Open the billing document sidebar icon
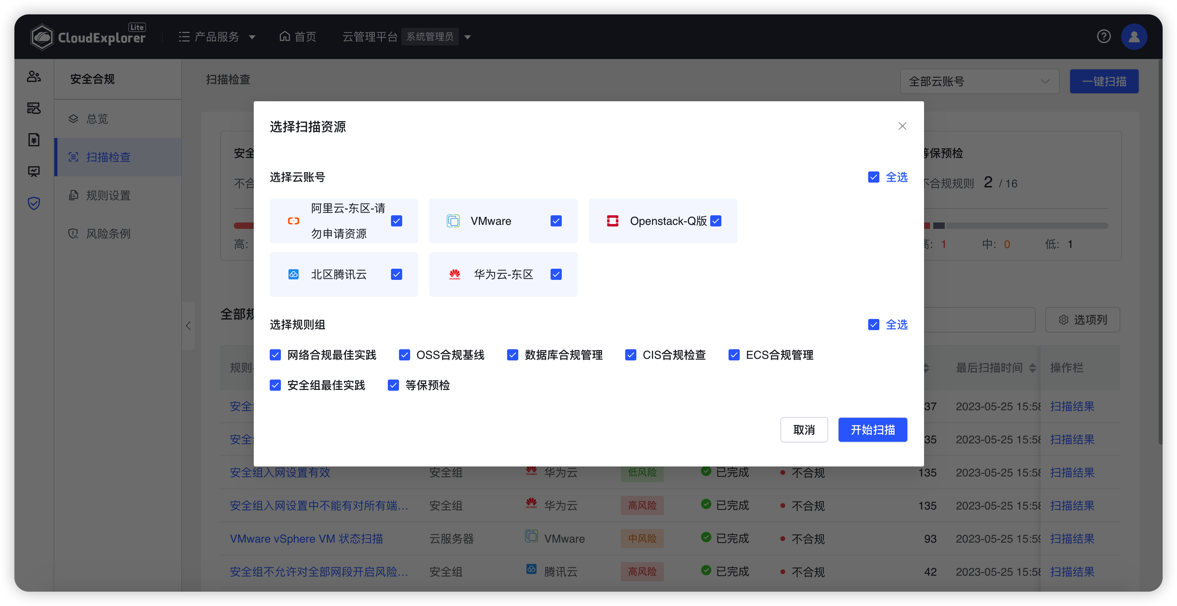The image size is (1177, 606). pos(34,140)
